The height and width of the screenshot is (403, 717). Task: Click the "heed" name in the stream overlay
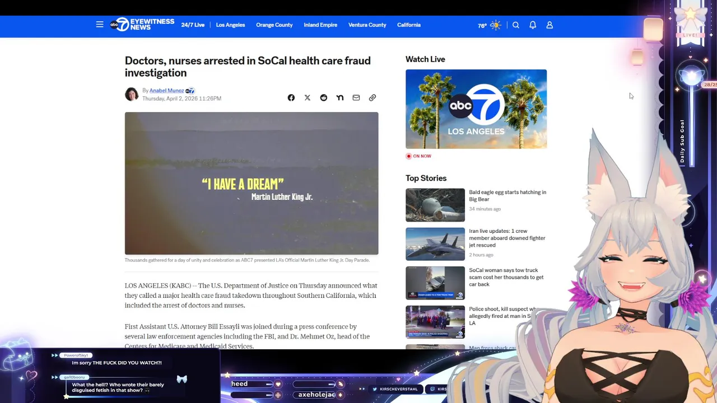[239, 384]
